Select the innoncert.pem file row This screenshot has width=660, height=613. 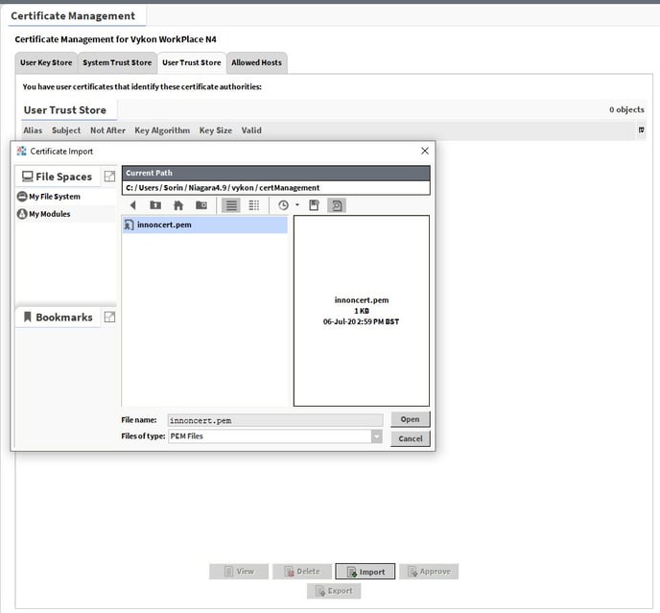pyautogui.click(x=205, y=224)
